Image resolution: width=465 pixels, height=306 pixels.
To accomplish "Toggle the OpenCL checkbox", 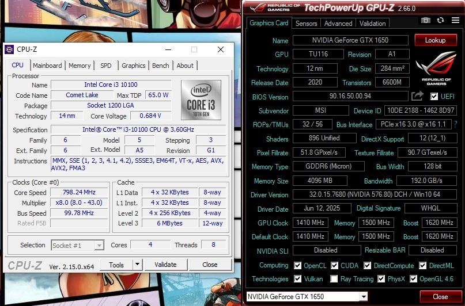I will [297, 266].
